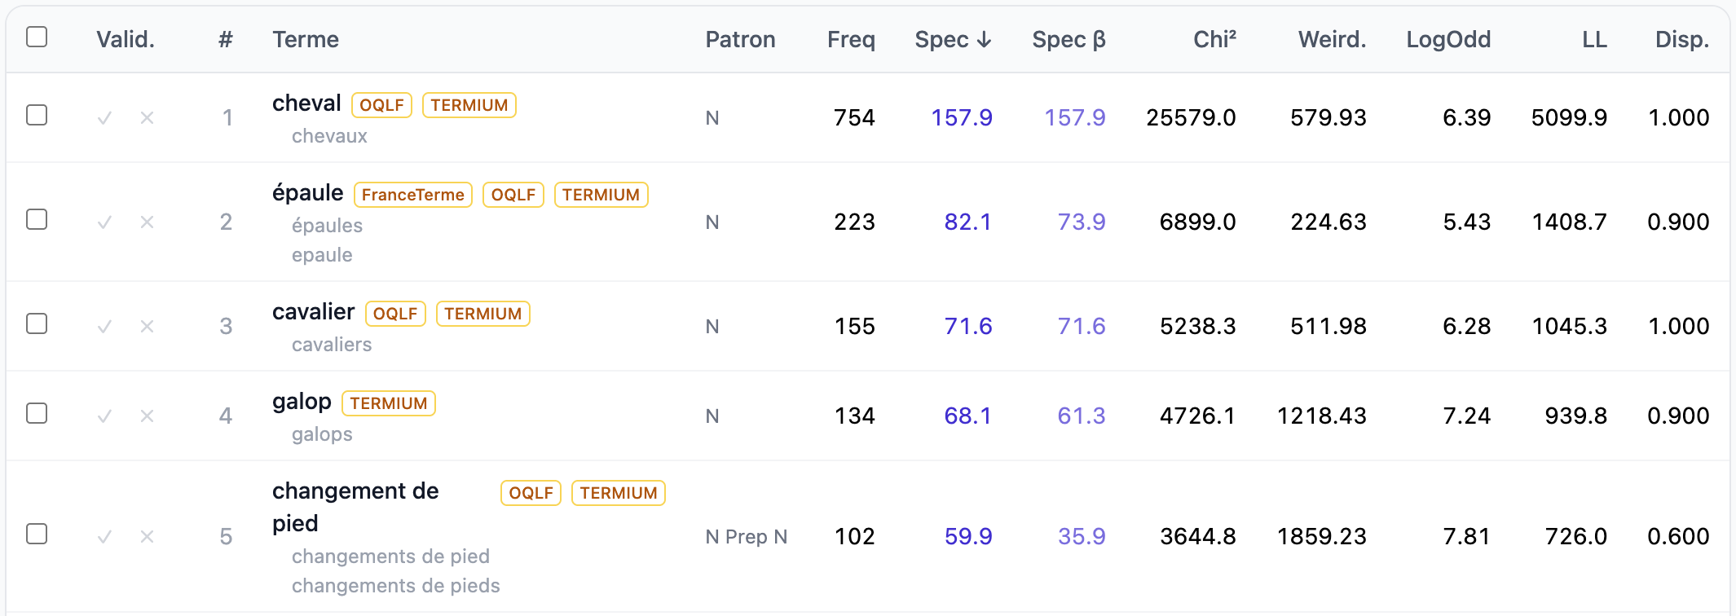Check the cheval row checkbox
The height and width of the screenshot is (616, 1736).
(37, 115)
